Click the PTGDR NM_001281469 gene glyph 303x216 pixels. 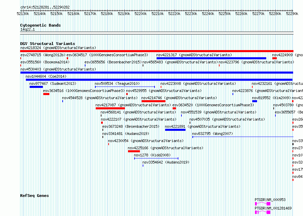pos(262,212)
